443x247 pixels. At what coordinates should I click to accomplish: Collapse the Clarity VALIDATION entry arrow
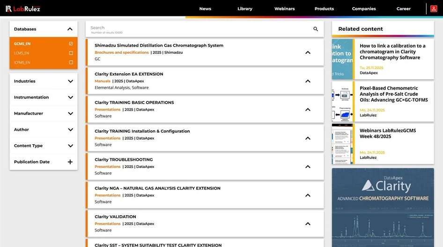coord(308,224)
